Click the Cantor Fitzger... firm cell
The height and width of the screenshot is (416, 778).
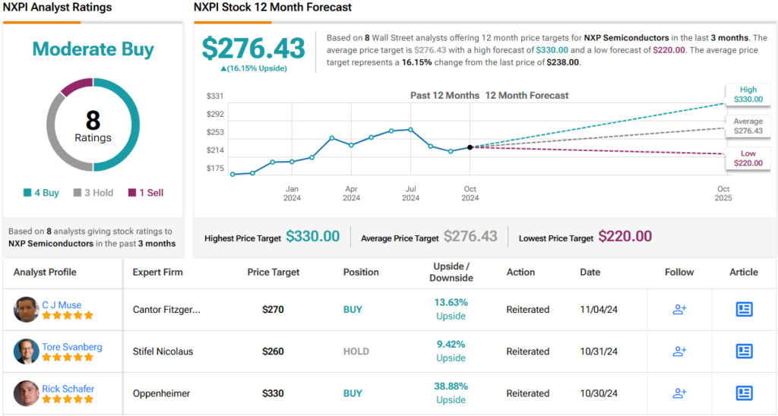click(x=166, y=310)
